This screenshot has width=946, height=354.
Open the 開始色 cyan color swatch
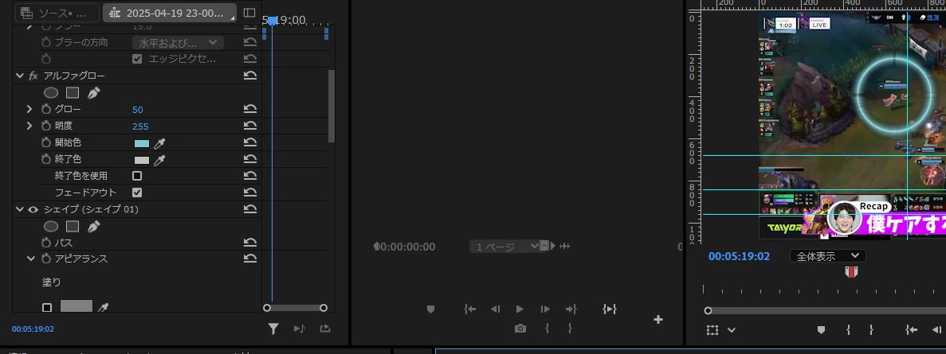click(142, 143)
